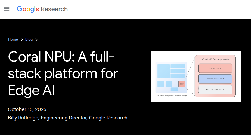The image size is (251, 135).
Task: Click the Google Research logo
Action: coord(42,9)
